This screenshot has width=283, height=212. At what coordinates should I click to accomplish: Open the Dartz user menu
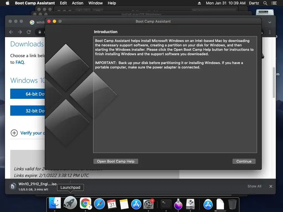(x=254, y=3)
